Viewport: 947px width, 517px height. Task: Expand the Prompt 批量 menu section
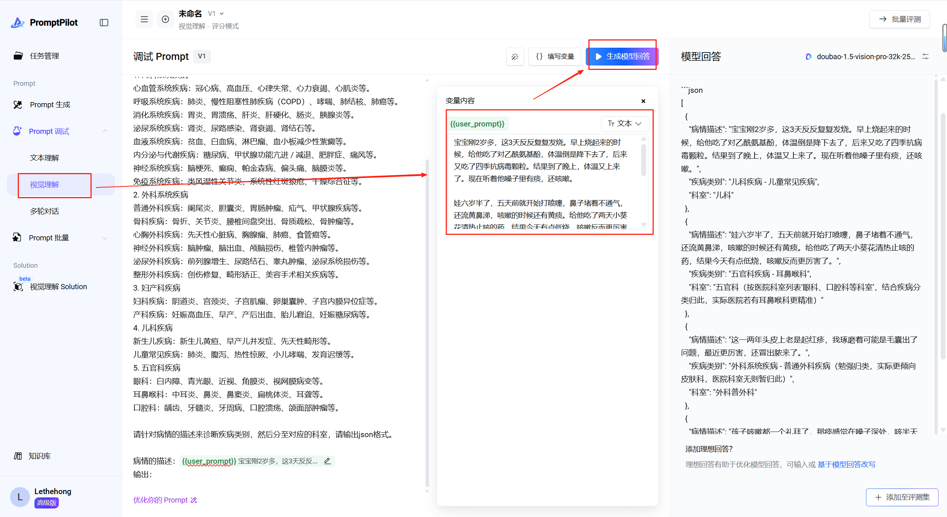tap(105, 238)
